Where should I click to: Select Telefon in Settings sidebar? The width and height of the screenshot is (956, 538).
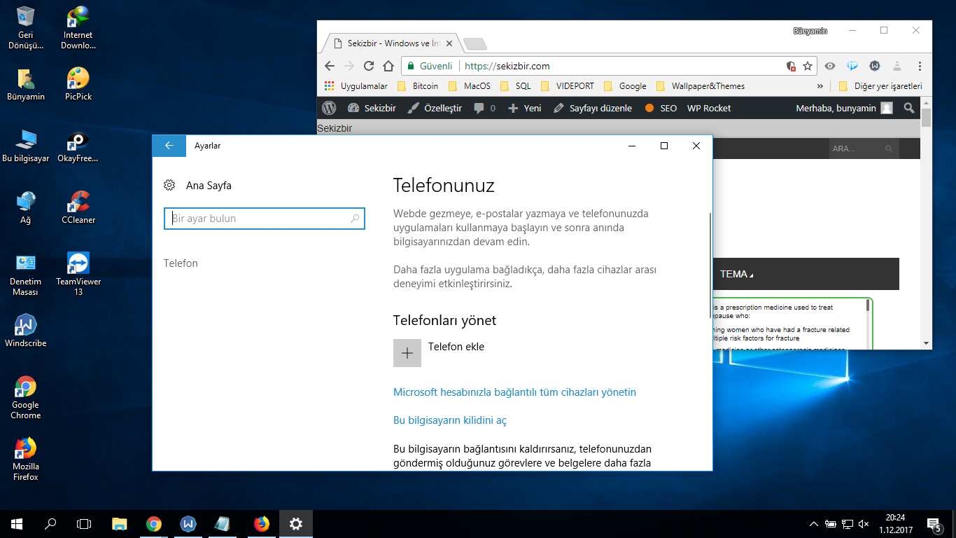tap(181, 263)
